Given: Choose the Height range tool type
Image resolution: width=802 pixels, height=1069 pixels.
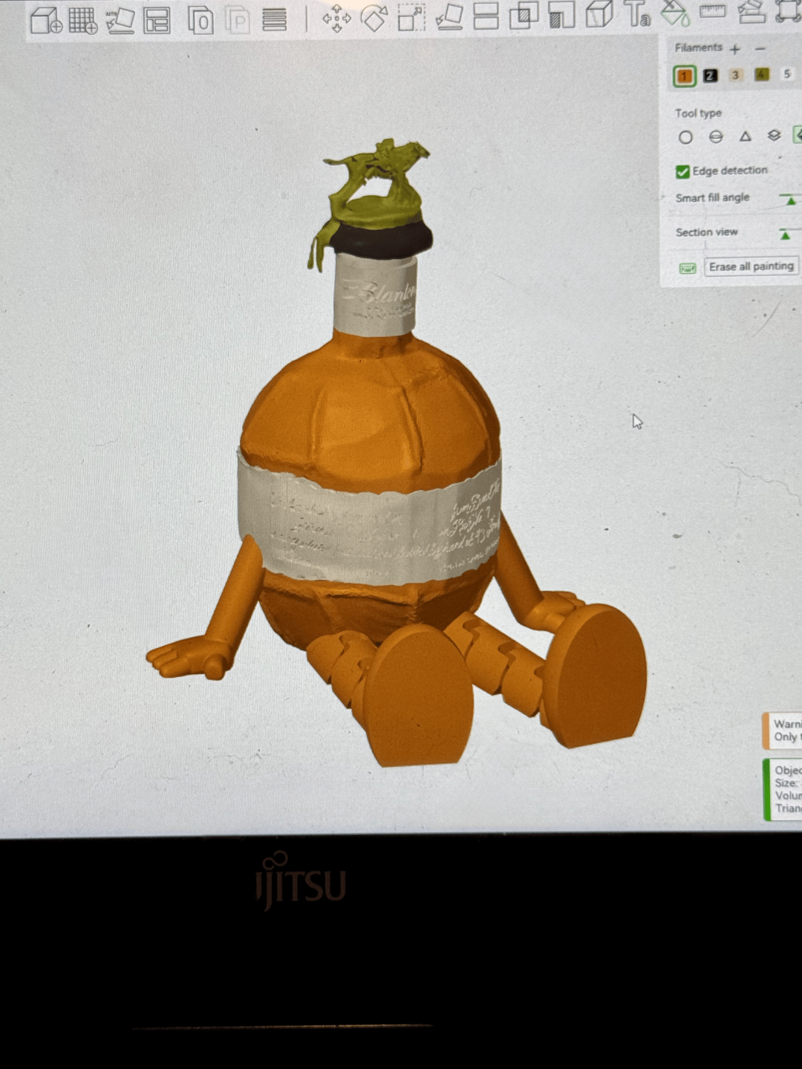Looking at the screenshot, I should tap(774, 135).
